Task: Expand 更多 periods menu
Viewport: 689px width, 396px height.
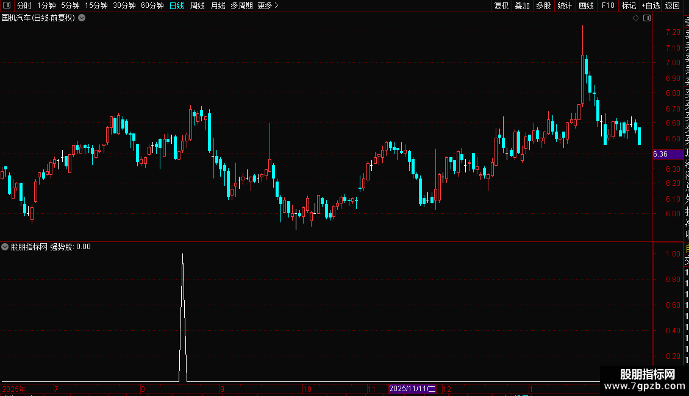Action: pyautogui.click(x=268, y=5)
